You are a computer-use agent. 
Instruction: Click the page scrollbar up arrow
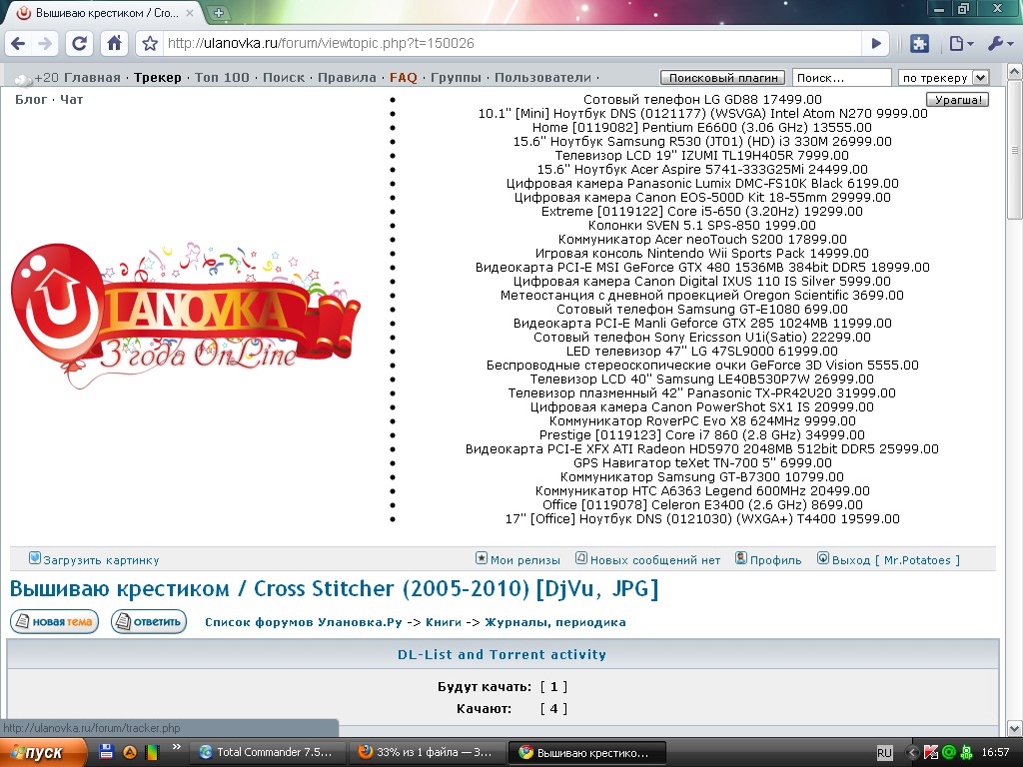click(1015, 72)
